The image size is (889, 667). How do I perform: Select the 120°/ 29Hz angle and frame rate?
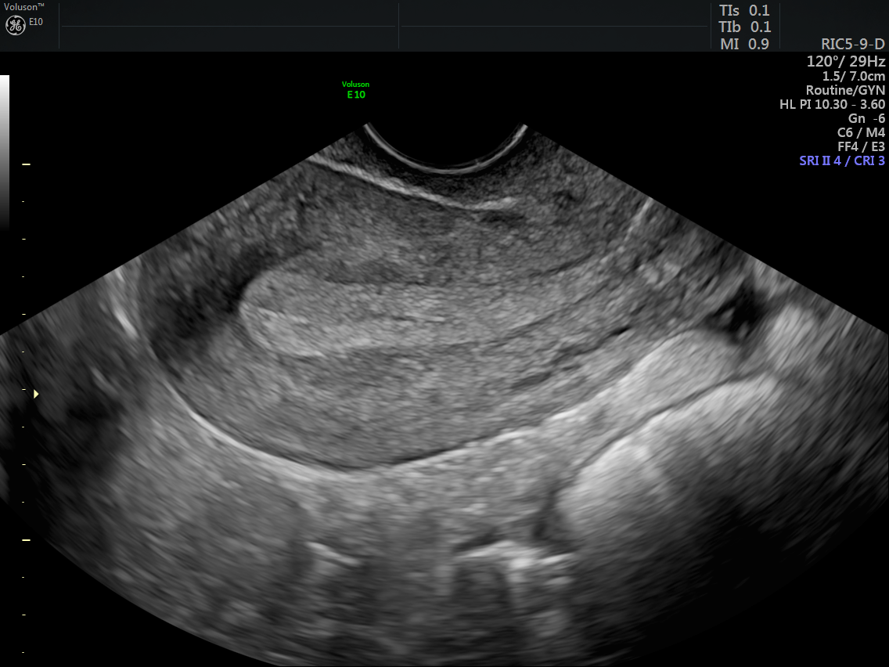tap(846, 61)
